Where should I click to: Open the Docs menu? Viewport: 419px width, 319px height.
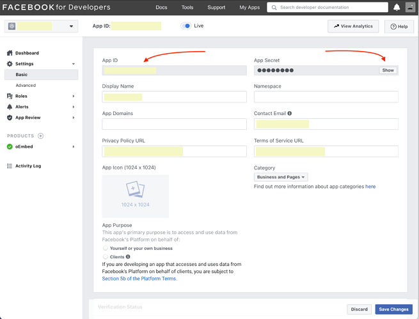click(161, 8)
